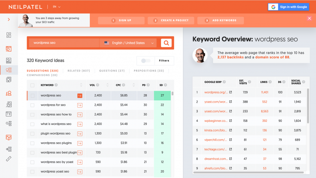316x178 pixels.
Task: Click the Google SERP help icon
Action: point(224,82)
